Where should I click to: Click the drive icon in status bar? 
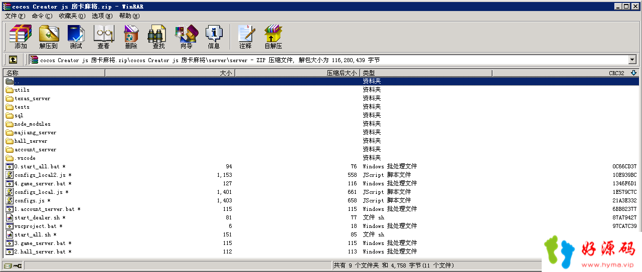coord(8,265)
